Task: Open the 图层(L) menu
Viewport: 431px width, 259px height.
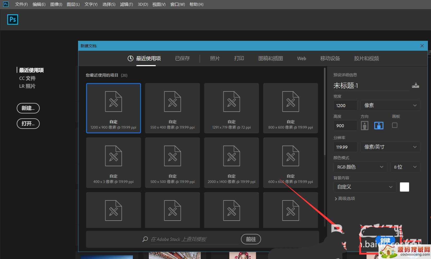Action: [x=73, y=4]
